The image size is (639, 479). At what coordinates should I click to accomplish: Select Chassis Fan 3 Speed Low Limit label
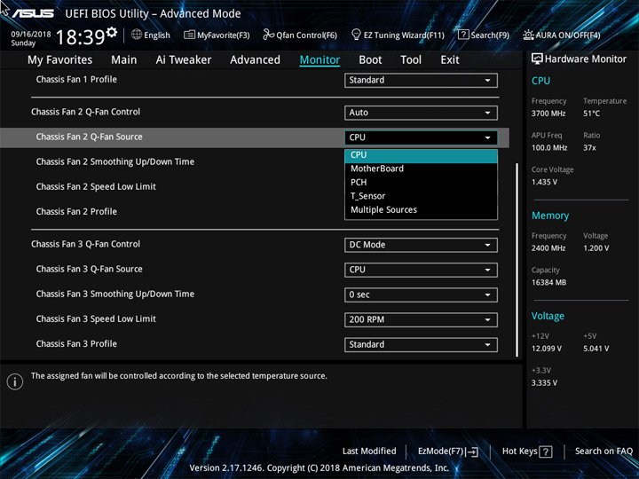(96, 319)
